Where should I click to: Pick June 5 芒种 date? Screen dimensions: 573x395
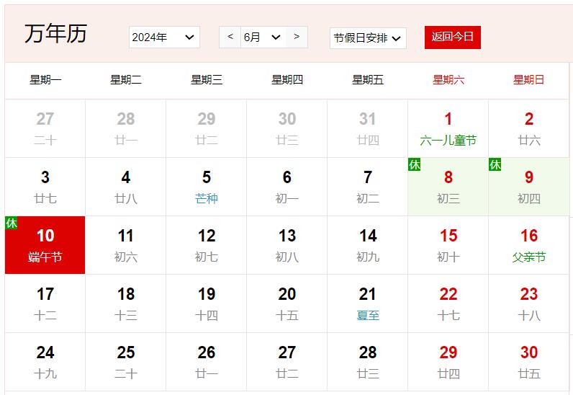(207, 187)
